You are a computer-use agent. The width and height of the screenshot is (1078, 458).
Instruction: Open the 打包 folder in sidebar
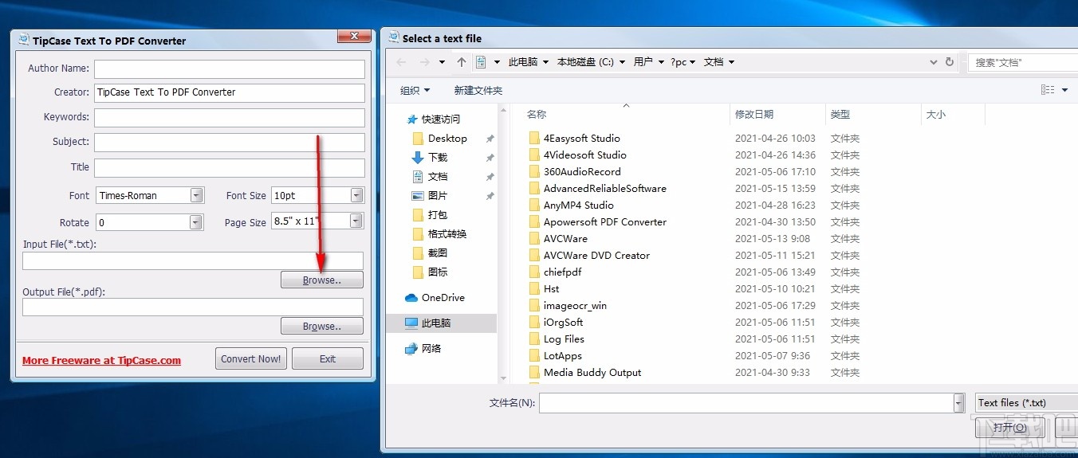point(430,215)
